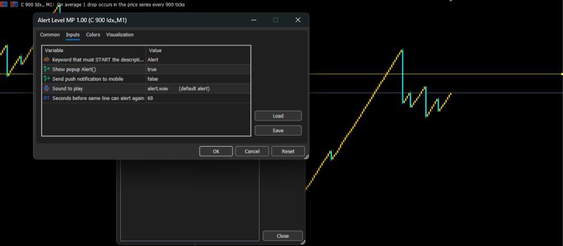Open the Sound to play value 'alert.wav'
563x246 pixels.
click(198, 89)
